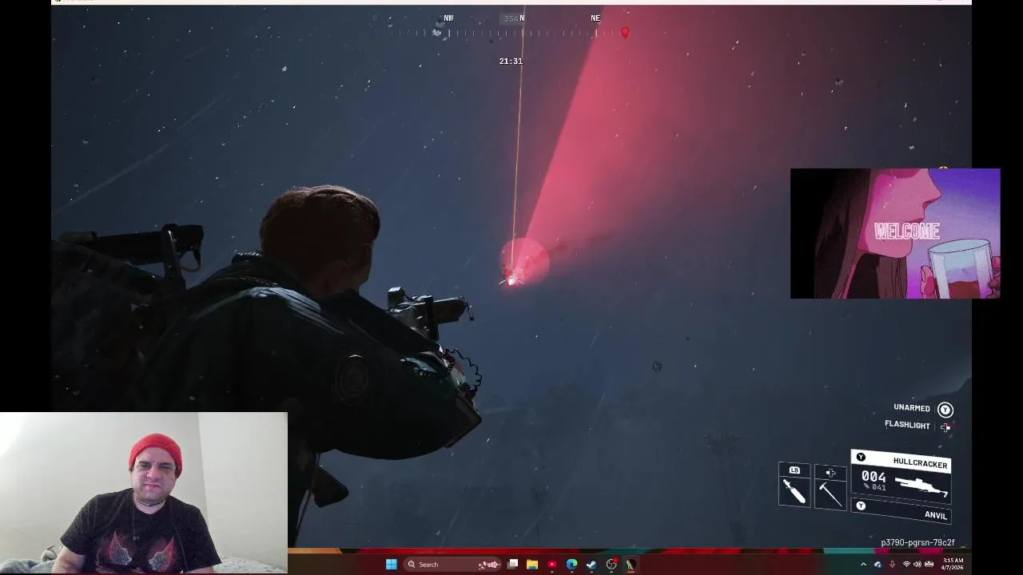Click the LB button label above syringe
Screen dimensions: 1023x575
pyautogui.click(x=794, y=470)
